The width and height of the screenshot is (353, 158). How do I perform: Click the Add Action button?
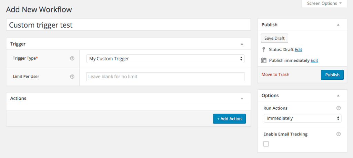pos(229,119)
